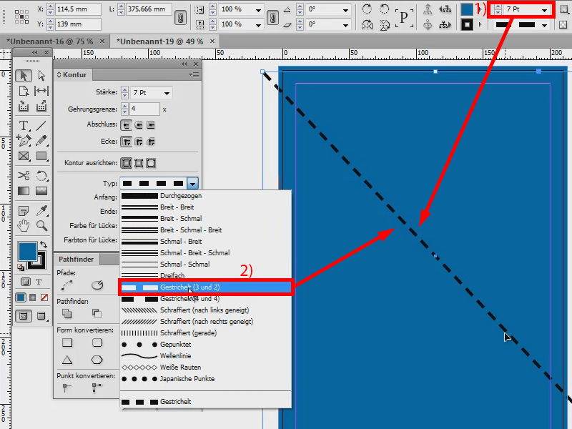572x429 pixels.
Task: Click the X position field 114,5 mm
Action: coord(78,9)
